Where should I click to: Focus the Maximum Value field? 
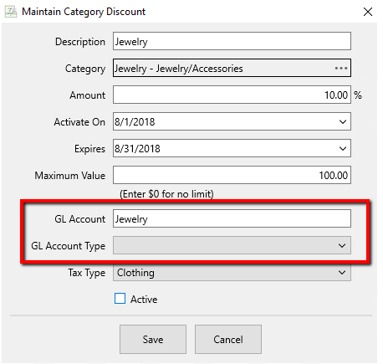point(232,175)
